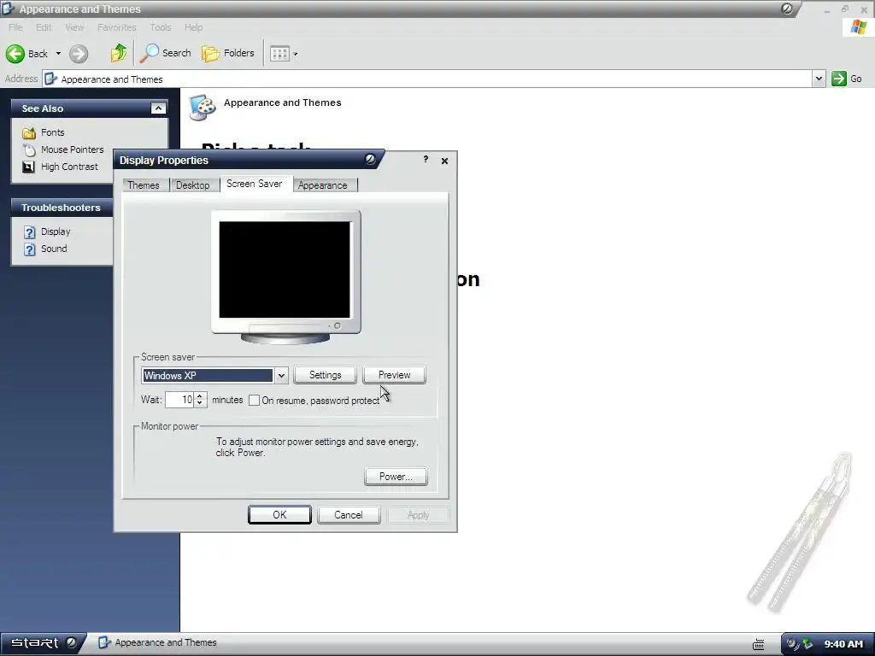Collapse the See Also panel
875x656 pixels.
(158, 108)
